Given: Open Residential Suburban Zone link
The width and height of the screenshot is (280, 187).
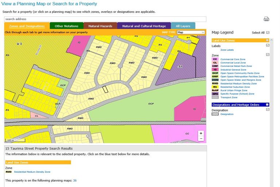Looking at the screenshot, I should pyautogui.click(x=235, y=87).
